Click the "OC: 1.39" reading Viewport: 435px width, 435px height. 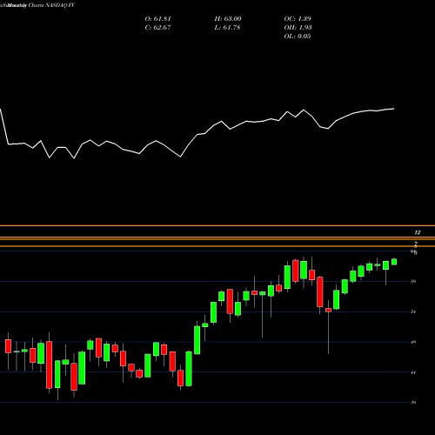(x=298, y=19)
